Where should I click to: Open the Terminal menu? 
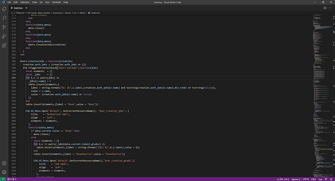[x=56, y=2]
